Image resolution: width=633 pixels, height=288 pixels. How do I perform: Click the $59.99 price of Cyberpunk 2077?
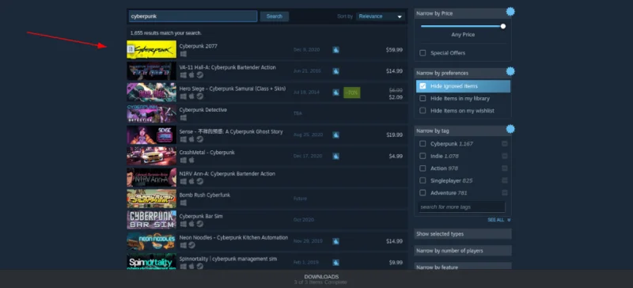394,50
